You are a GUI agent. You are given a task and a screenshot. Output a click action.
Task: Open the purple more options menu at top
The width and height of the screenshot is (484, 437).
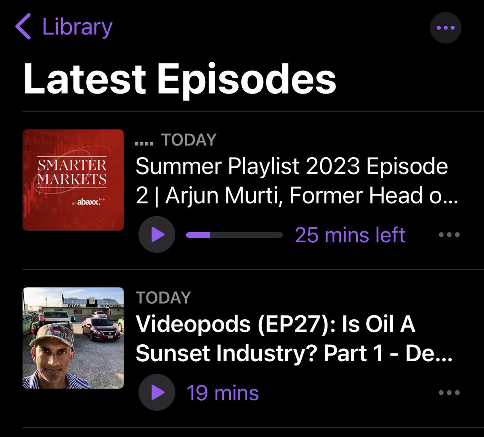(445, 28)
